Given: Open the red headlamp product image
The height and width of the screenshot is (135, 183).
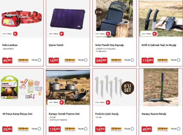Looking at the screenshot, I should (x=22, y=19).
